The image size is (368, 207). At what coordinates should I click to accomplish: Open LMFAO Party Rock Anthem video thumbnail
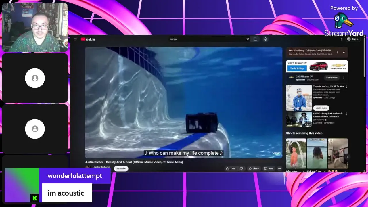[x=299, y=119]
